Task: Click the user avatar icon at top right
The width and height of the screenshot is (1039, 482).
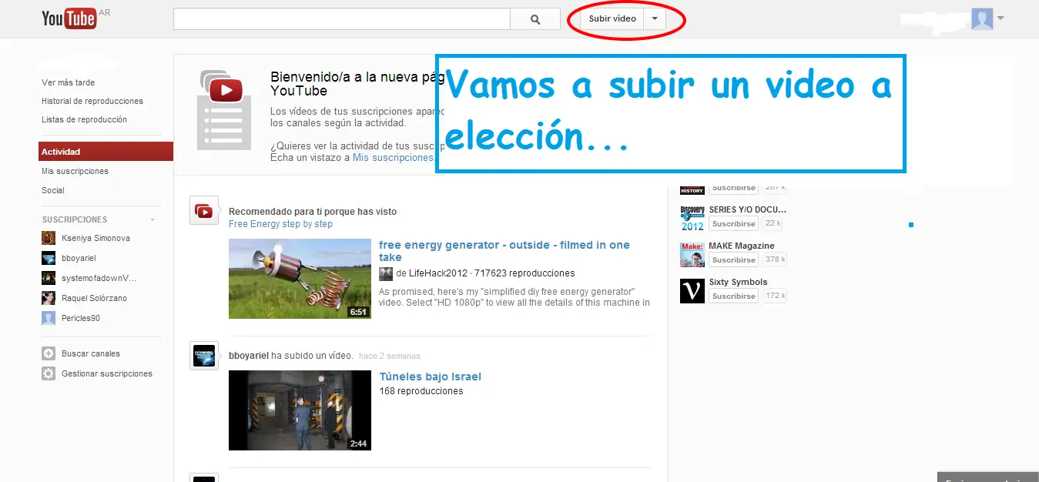Action: coord(982,18)
